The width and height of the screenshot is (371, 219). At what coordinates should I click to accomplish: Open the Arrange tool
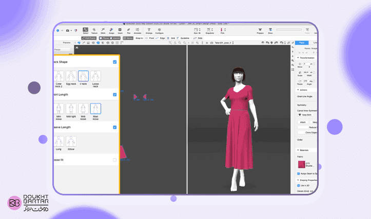pyautogui.click(x=149, y=30)
